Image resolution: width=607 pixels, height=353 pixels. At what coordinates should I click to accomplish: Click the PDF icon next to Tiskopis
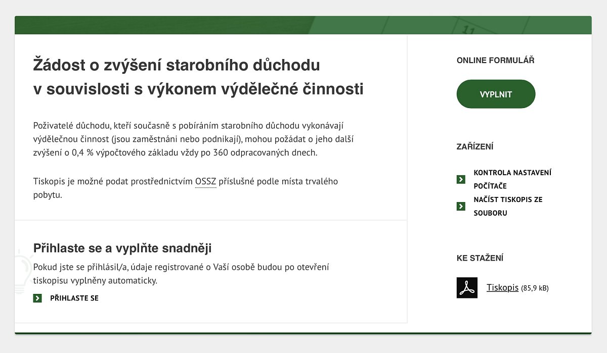(x=466, y=287)
